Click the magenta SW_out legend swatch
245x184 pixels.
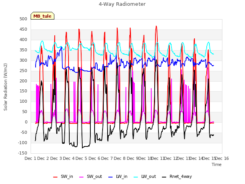(x=82, y=177)
